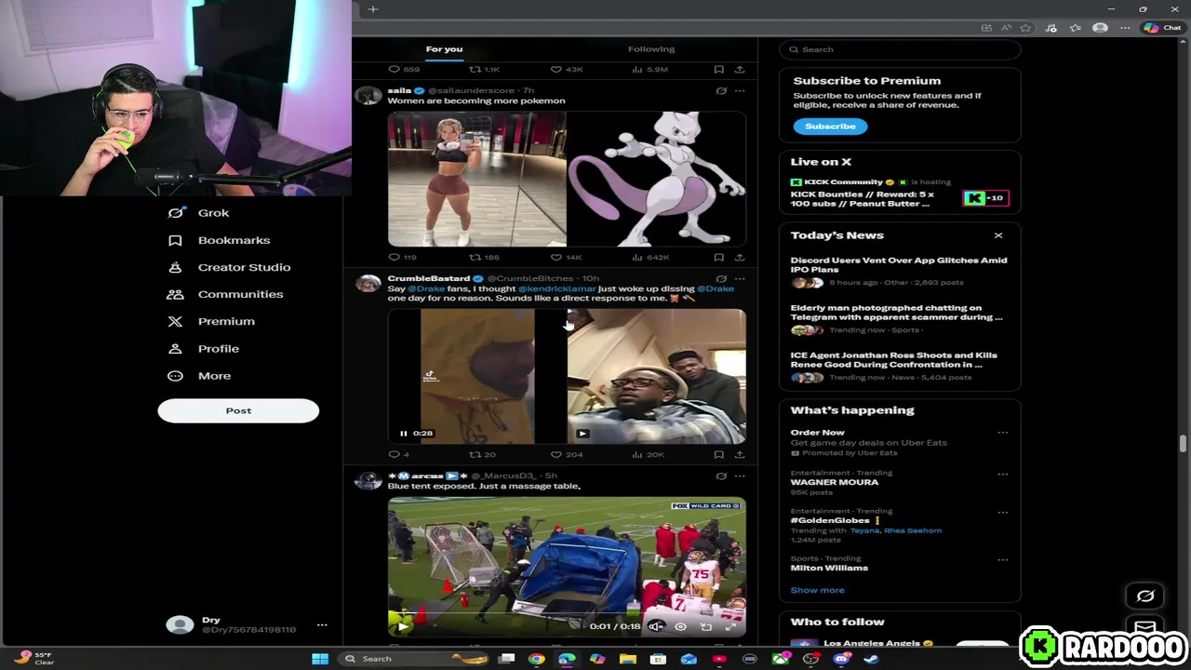Click Show more under What's happening
This screenshot has width=1191, height=670.
tap(817, 590)
